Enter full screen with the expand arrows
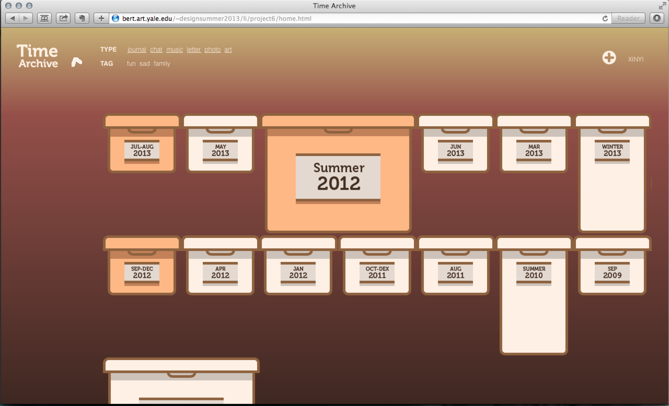Screen dimensions: 669x406 (x=662, y=6)
